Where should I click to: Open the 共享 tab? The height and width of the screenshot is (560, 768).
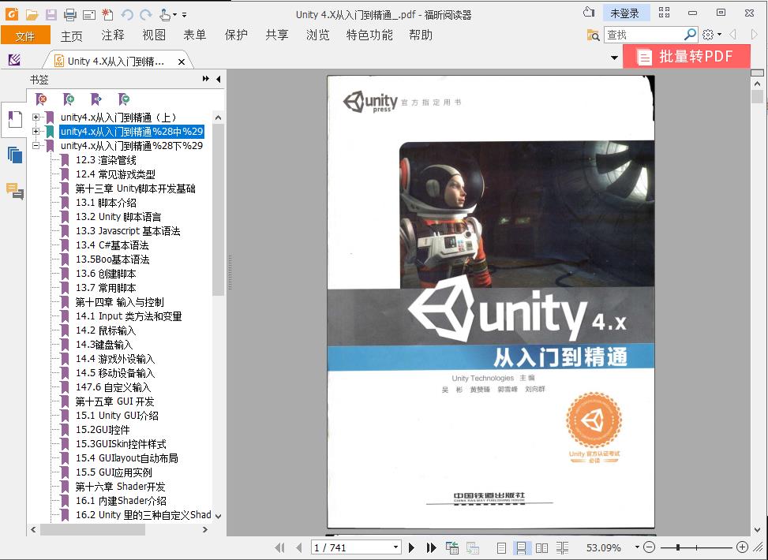[277, 35]
